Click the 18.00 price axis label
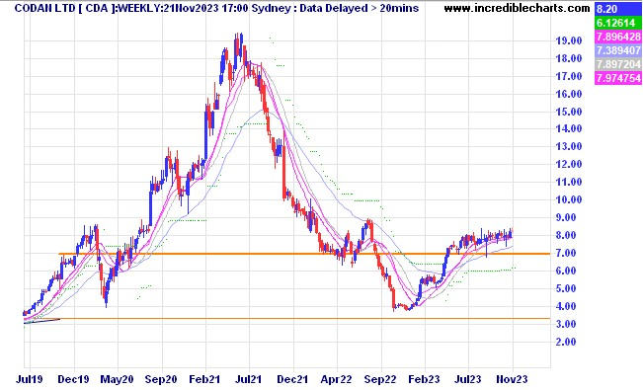643x390 pixels. coord(568,58)
